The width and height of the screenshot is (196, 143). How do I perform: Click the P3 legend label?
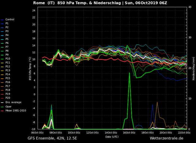coord(7,31)
